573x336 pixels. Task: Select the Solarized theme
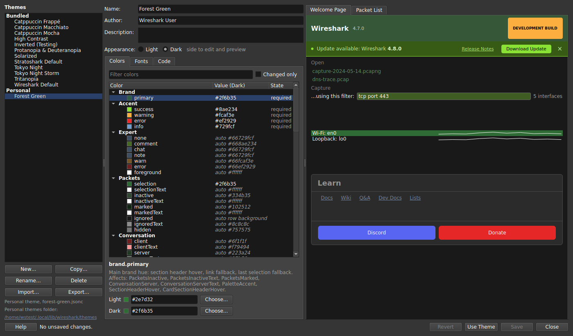25,56
